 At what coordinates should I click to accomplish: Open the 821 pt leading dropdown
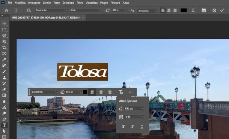[x=143, y=109]
